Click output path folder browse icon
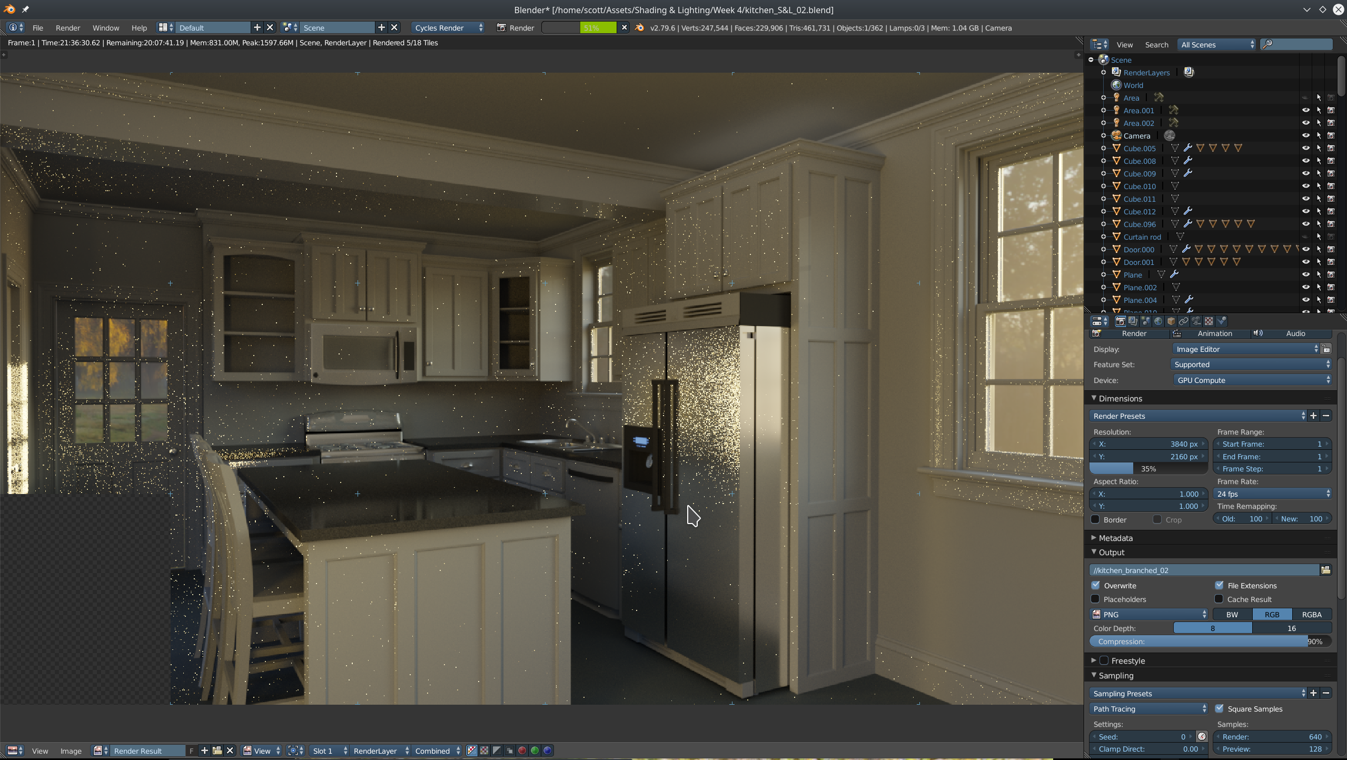The image size is (1347, 760). pyautogui.click(x=1325, y=570)
